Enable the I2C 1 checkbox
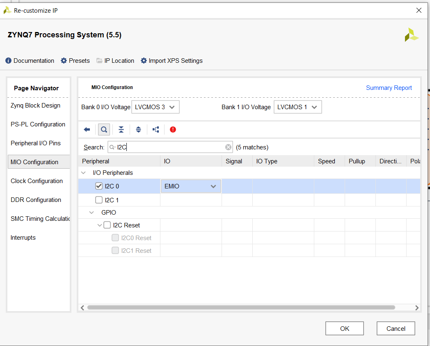The height and width of the screenshot is (346, 430). click(x=99, y=200)
